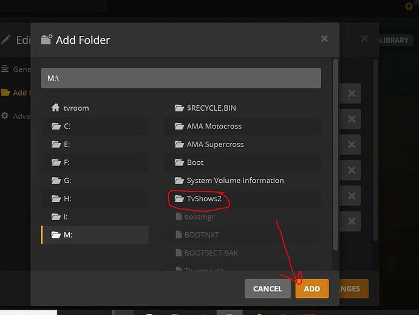Remove fourth folder in Edit Library list

click(352, 170)
